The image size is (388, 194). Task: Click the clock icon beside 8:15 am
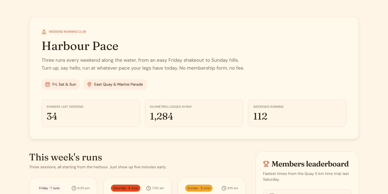pyautogui.click(x=224, y=188)
